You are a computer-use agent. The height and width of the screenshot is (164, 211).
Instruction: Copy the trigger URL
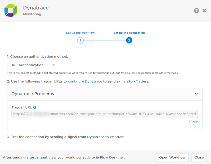tap(194, 121)
